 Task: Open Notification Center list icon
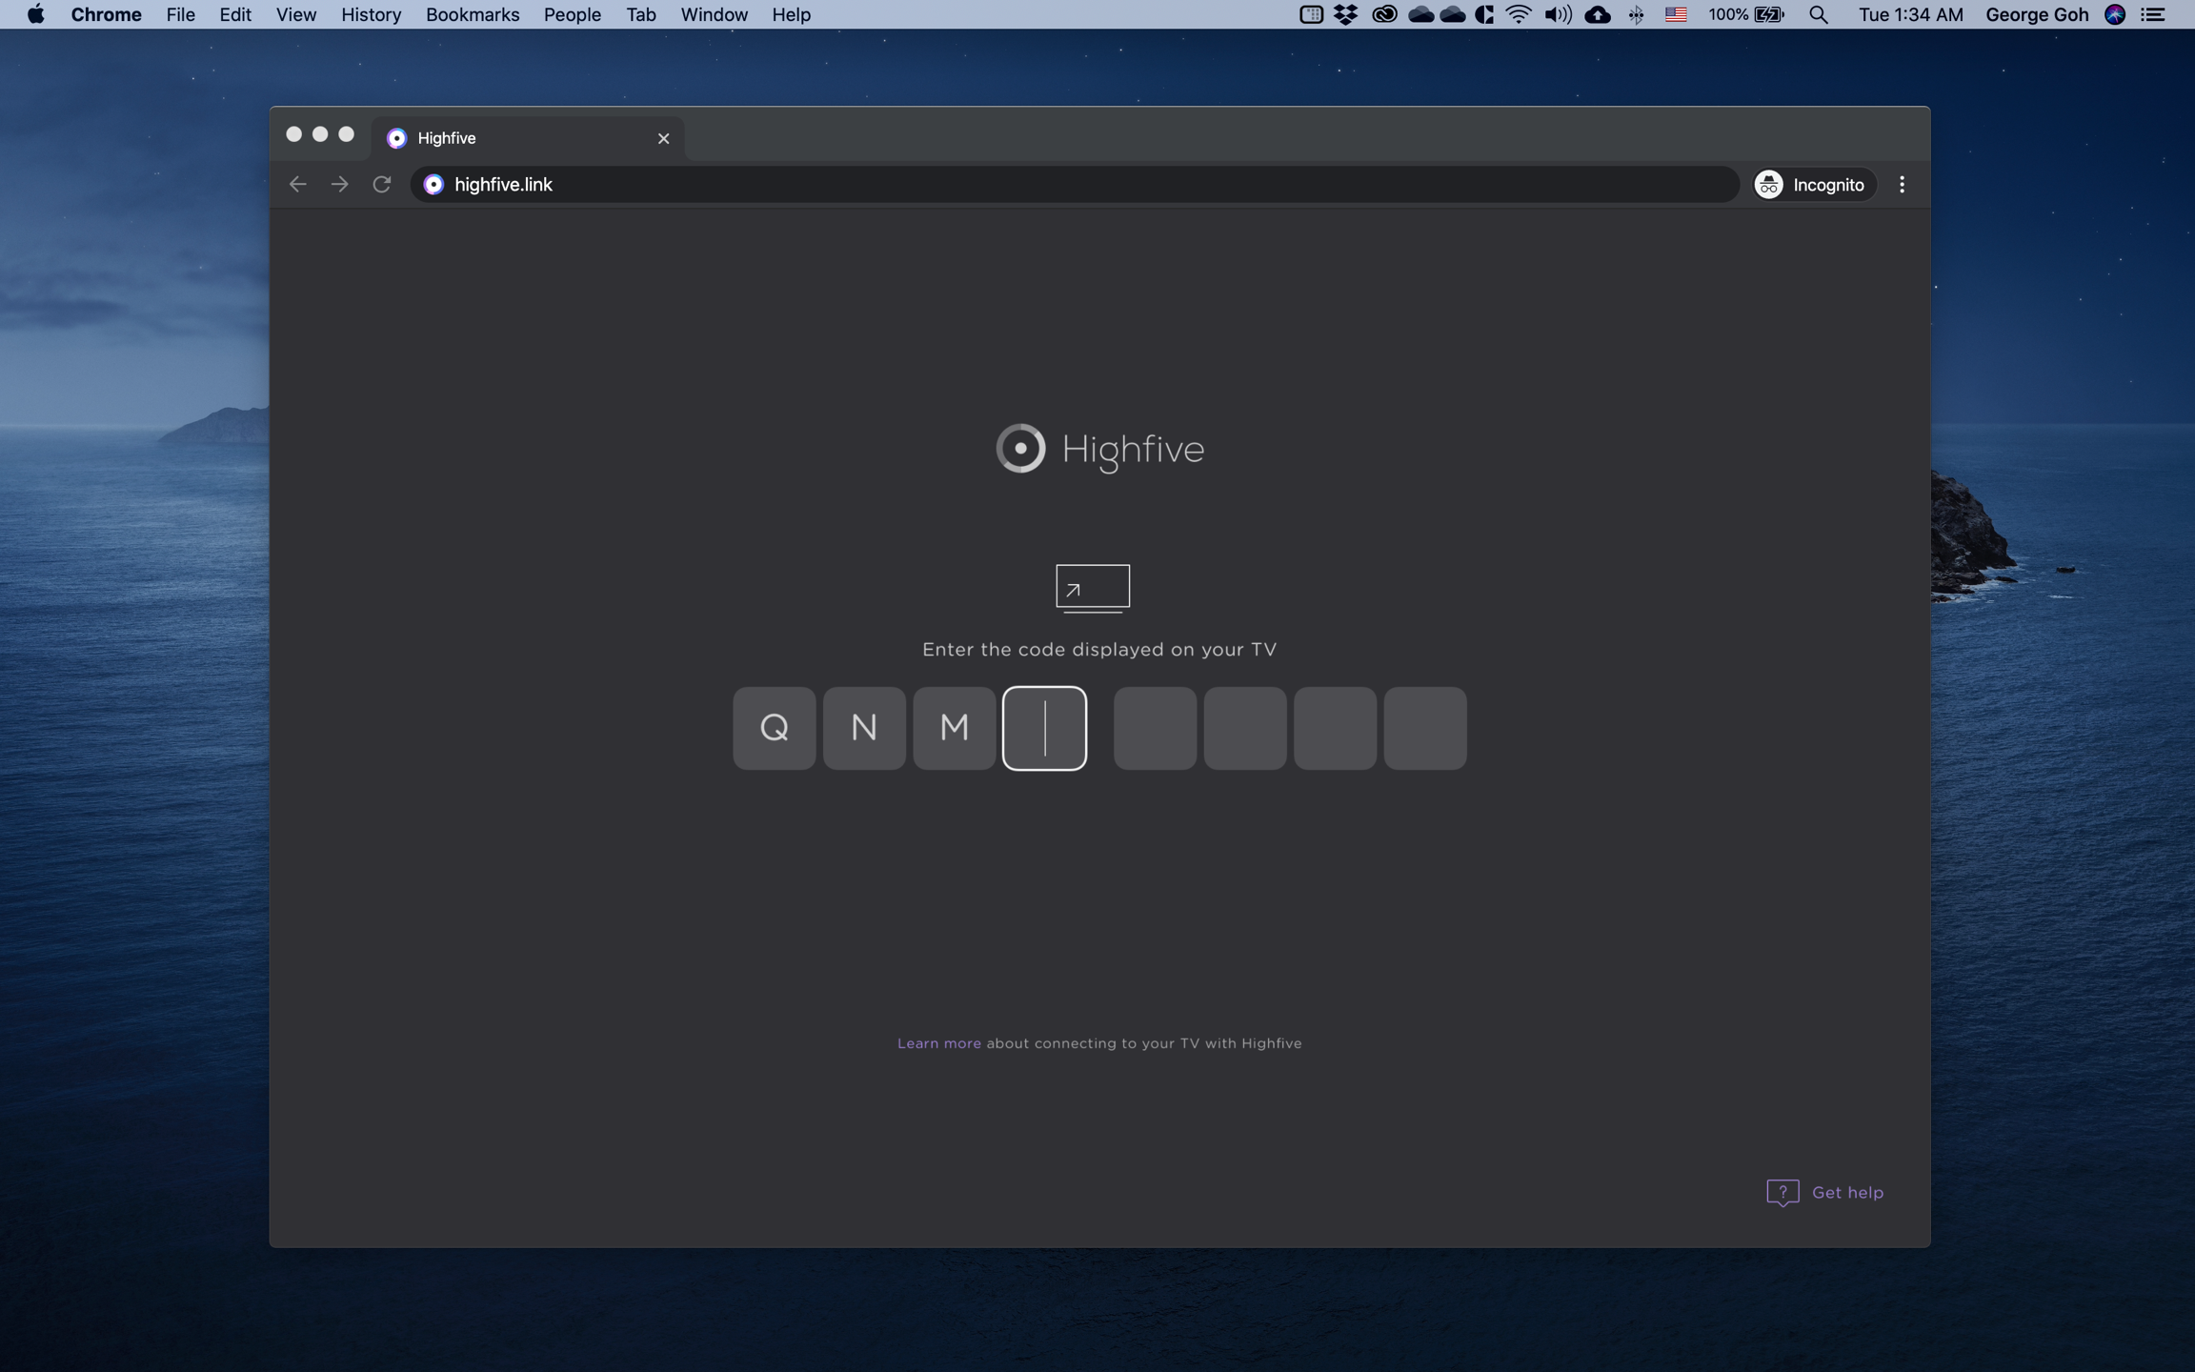point(2152,14)
